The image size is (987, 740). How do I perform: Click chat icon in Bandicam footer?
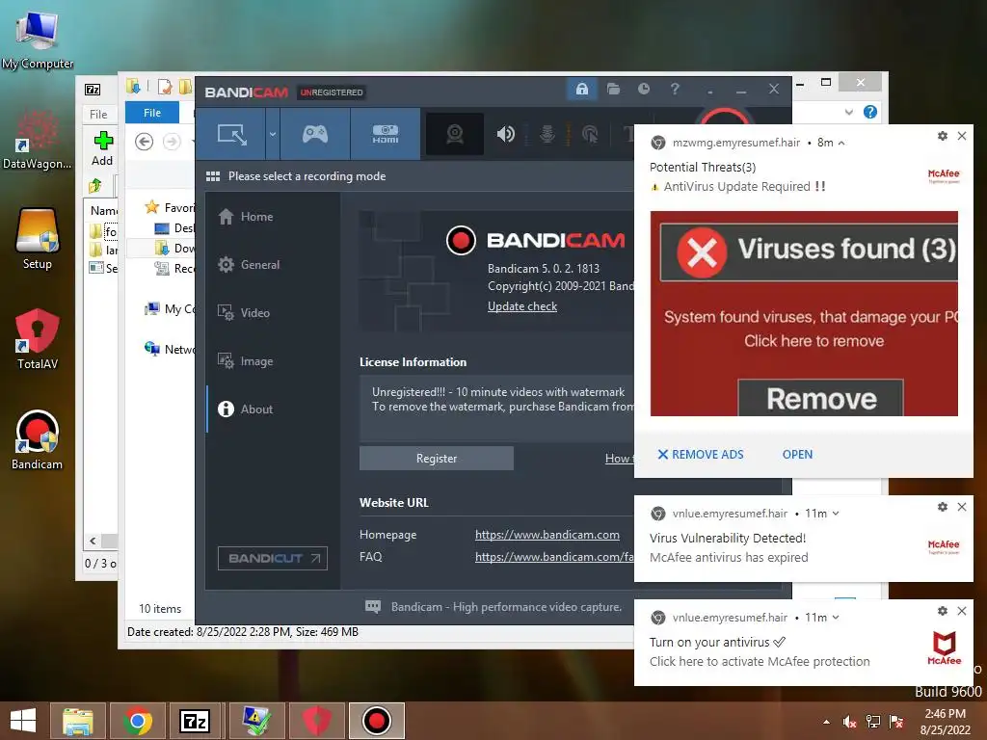tap(373, 607)
